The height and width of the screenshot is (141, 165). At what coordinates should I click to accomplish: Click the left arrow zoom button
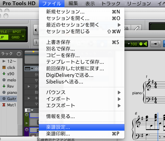36,30
